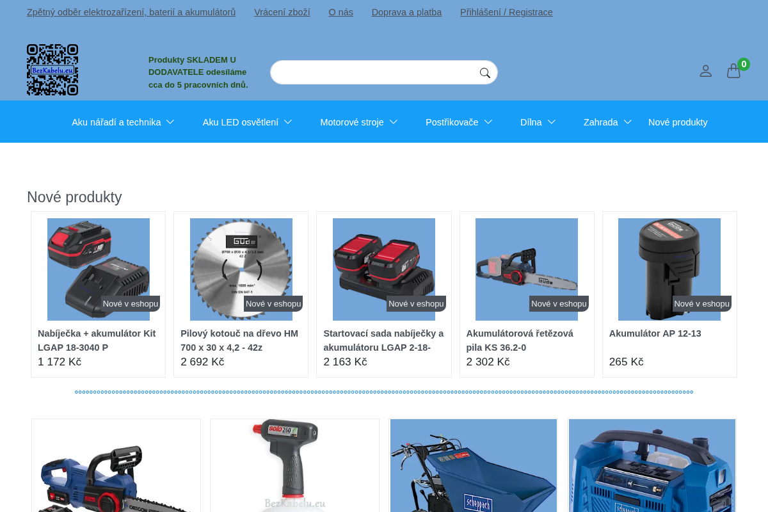768x512 pixels.
Task: Open the Scheppach dumper category image
Action: (474, 466)
